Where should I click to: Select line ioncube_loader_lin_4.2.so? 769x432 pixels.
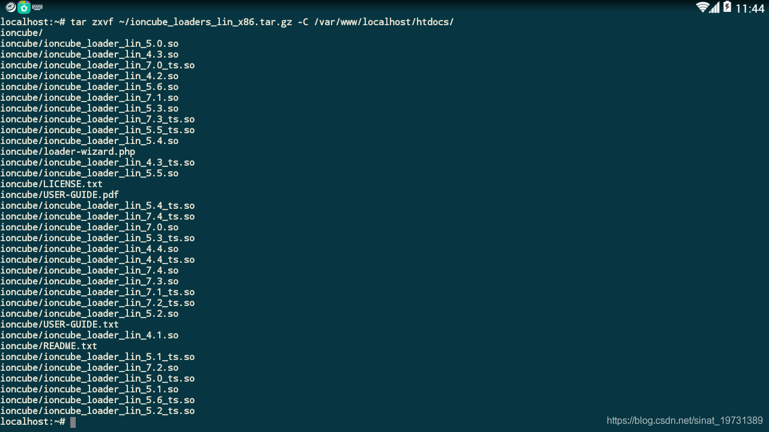click(89, 76)
